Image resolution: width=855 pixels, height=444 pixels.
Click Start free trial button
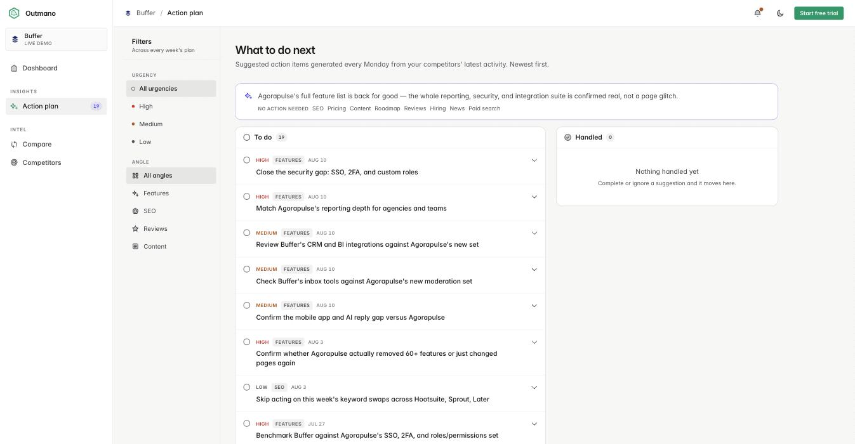[819, 13]
